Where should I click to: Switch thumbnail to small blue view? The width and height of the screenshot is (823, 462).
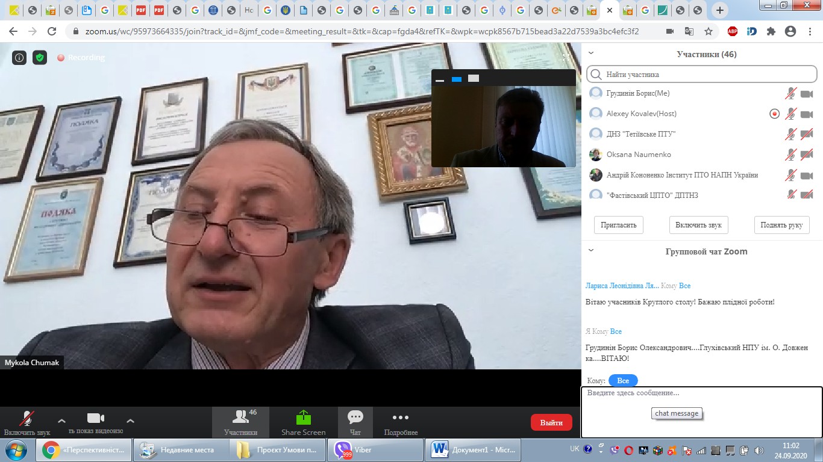pyautogui.click(x=457, y=79)
